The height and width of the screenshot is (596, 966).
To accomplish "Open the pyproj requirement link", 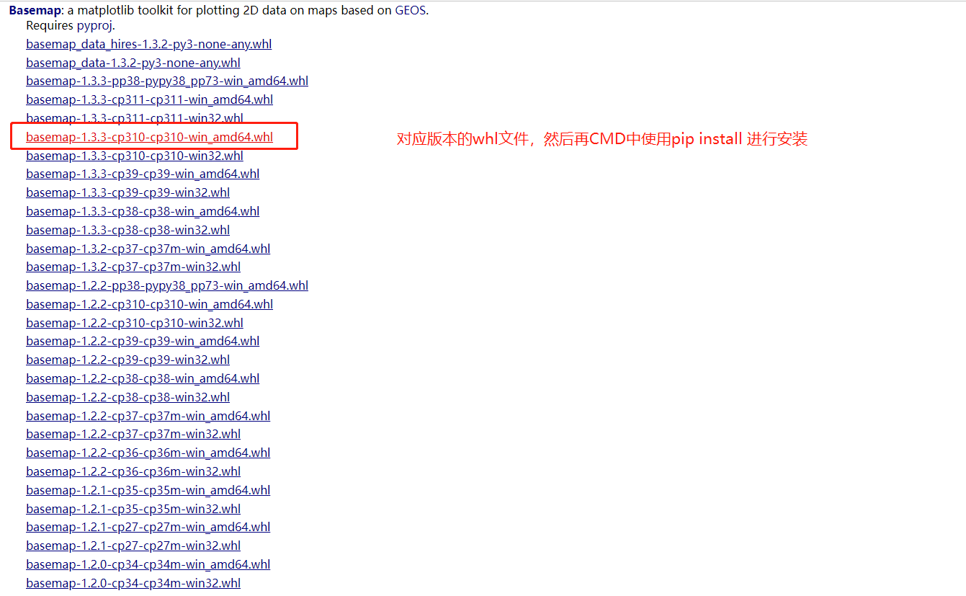I will [95, 26].
